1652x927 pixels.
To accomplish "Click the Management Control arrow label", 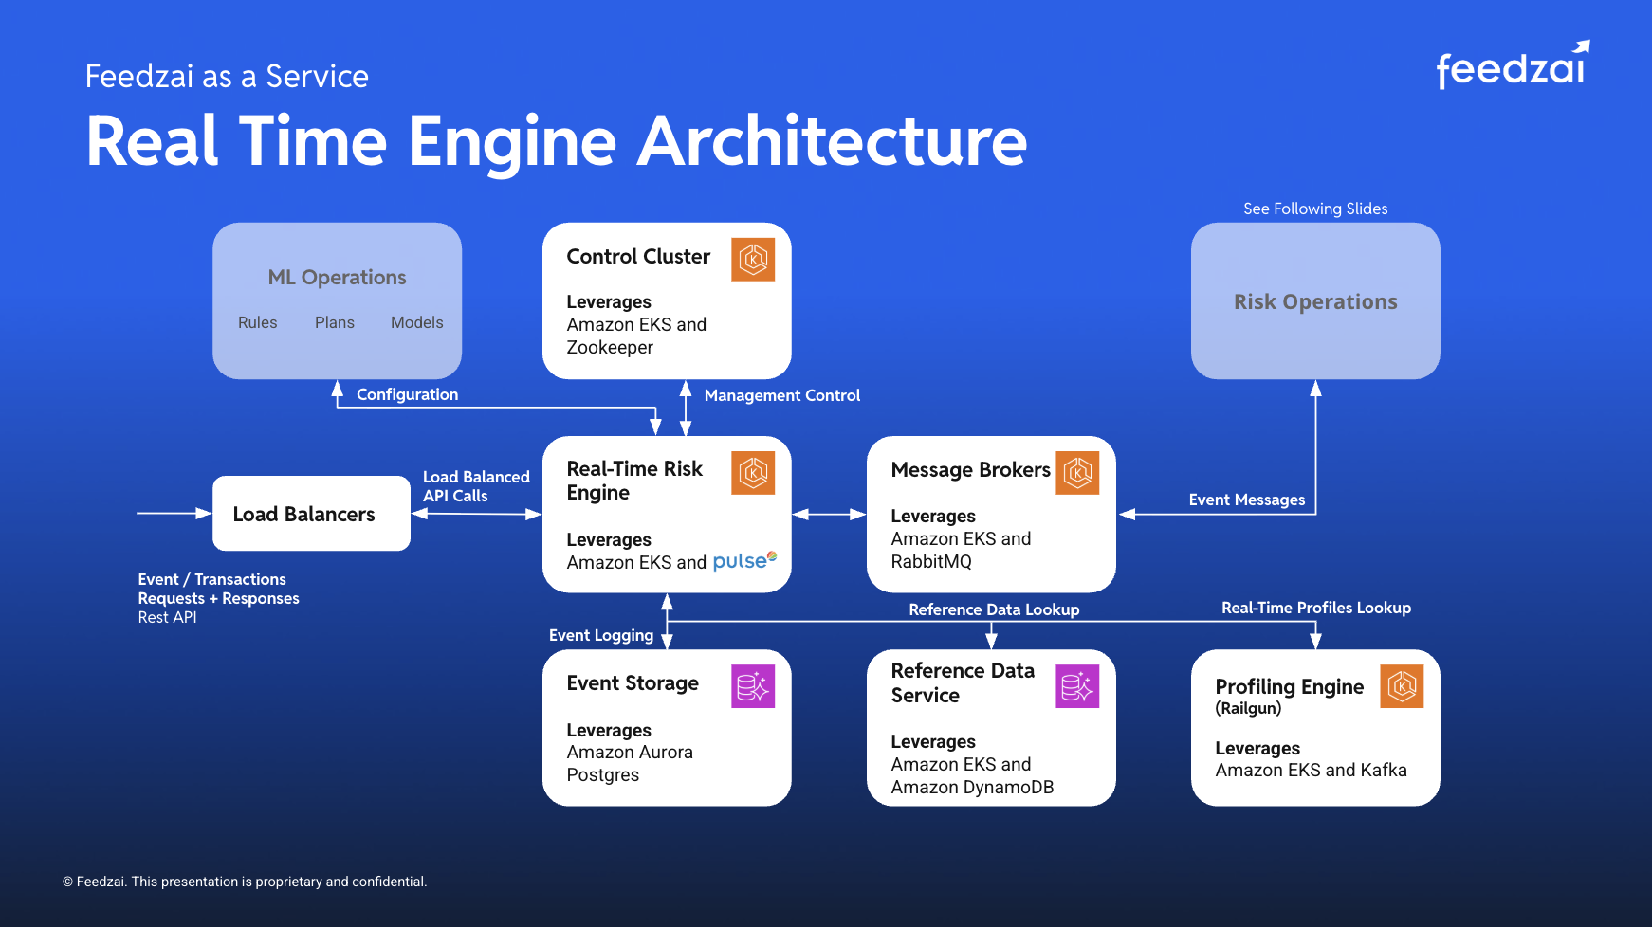I will [781, 395].
